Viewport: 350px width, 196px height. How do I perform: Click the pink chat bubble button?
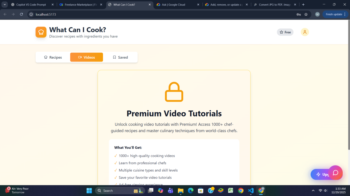(x=335, y=173)
